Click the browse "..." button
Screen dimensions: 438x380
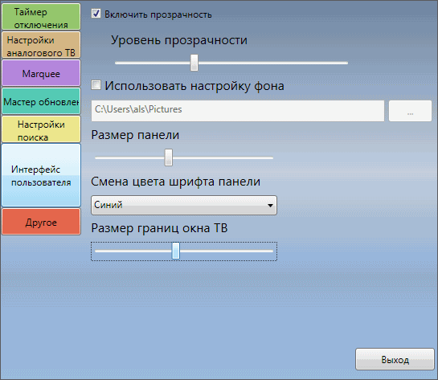click(410, 111)
